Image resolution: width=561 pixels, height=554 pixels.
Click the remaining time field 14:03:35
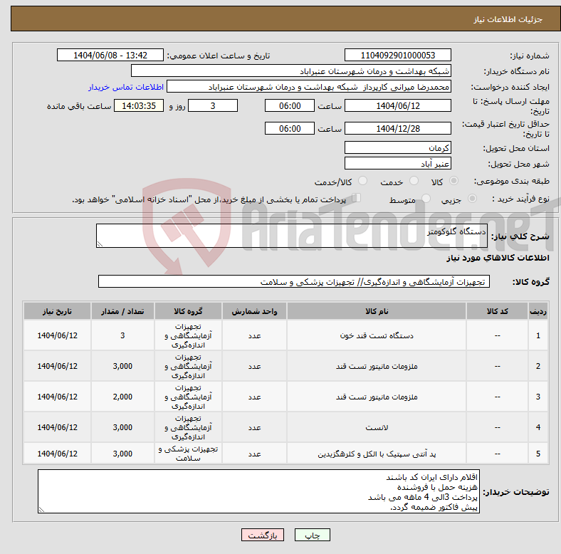(139, 105)
